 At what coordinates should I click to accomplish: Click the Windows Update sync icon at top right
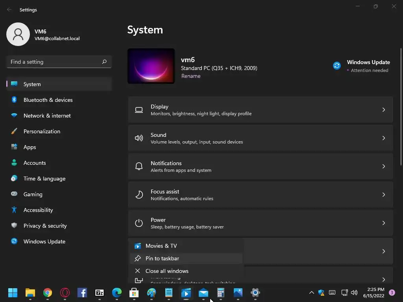337,66
